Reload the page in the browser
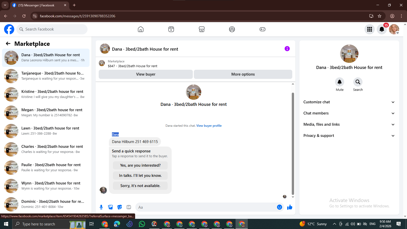The width and height of the screenshot is (407, 229). (24, 16)
